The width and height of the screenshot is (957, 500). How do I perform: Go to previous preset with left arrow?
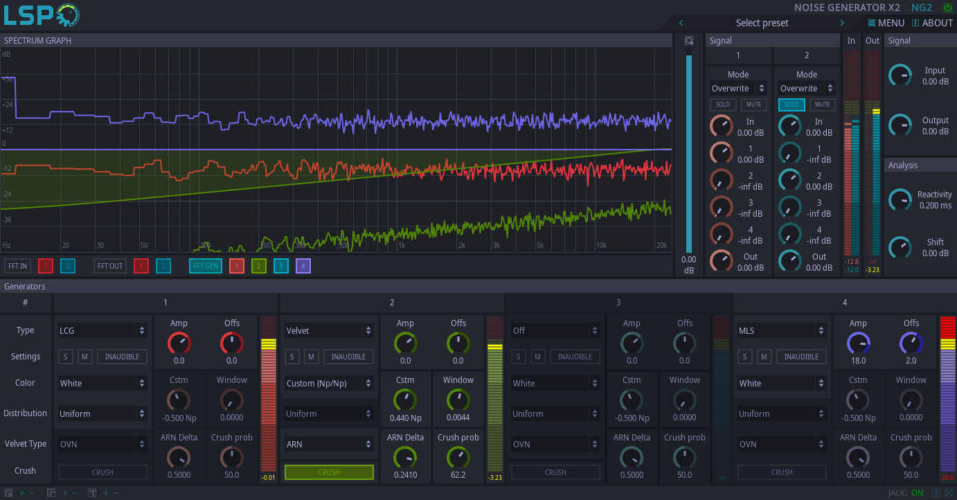(x=681, y=23)
